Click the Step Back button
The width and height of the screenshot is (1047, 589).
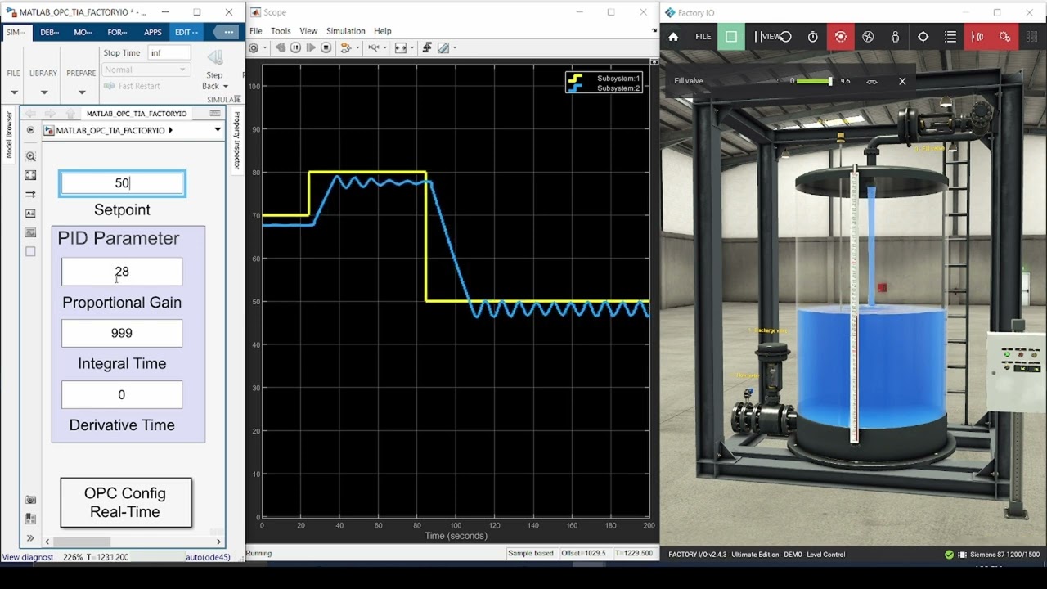pos(214,69)
